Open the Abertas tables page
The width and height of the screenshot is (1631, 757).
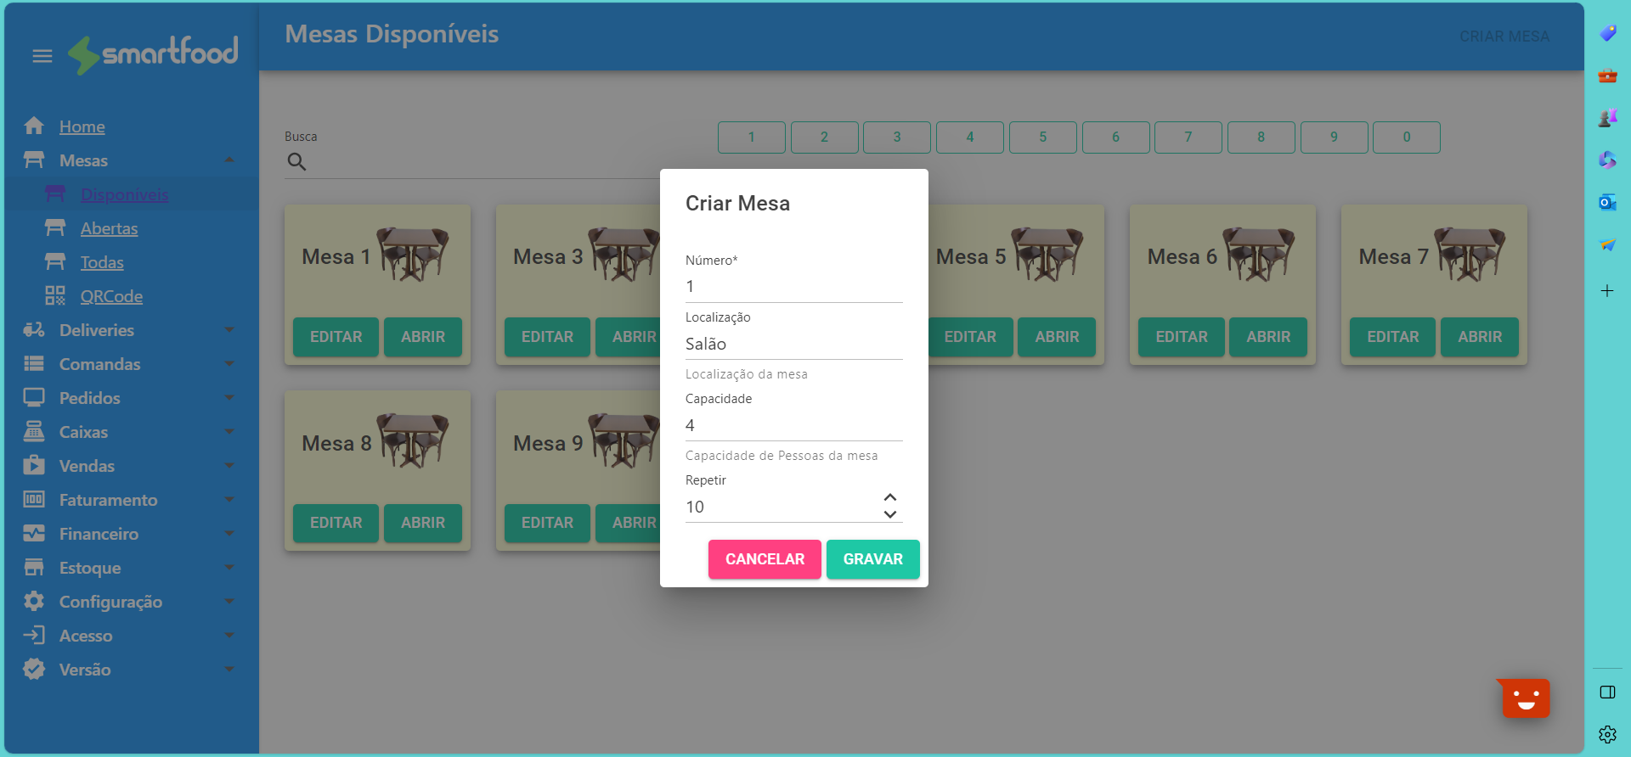(x=109, y=228)
